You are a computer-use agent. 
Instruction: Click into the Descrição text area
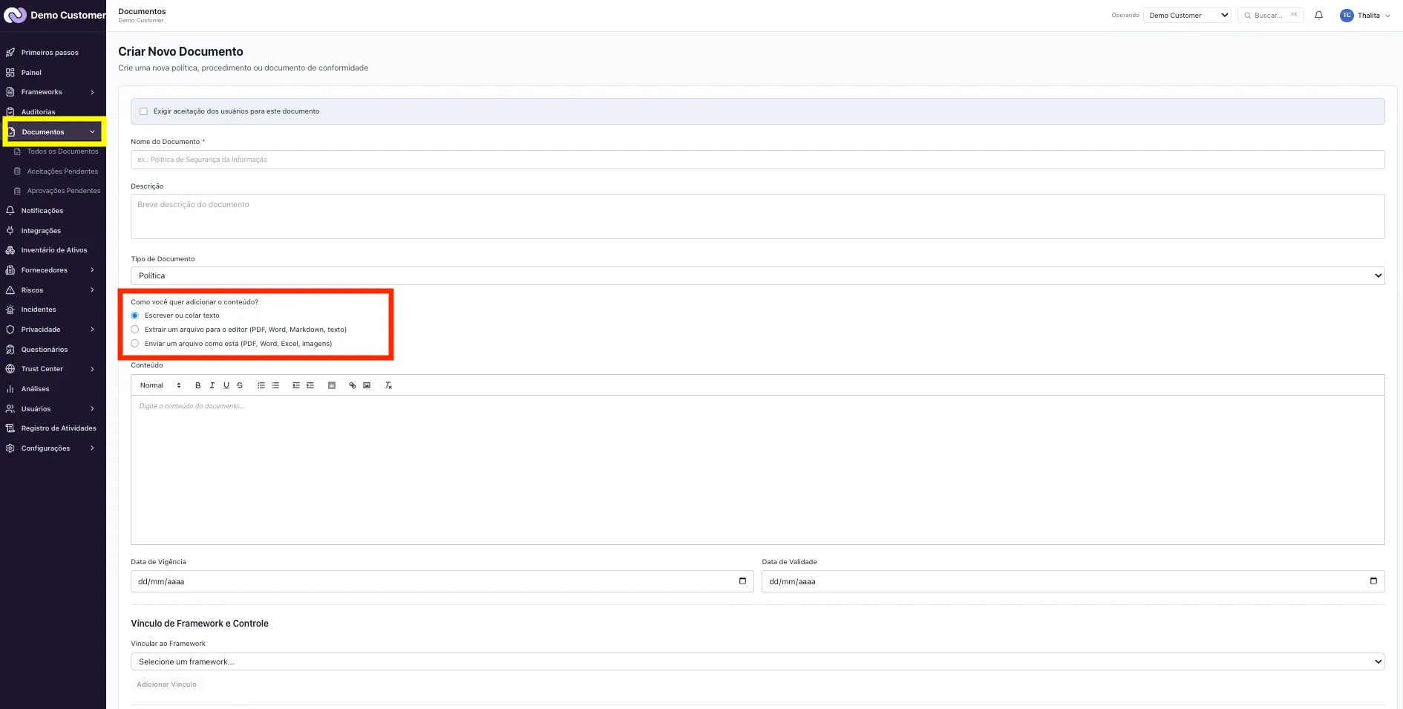click(x=757, y=216)
